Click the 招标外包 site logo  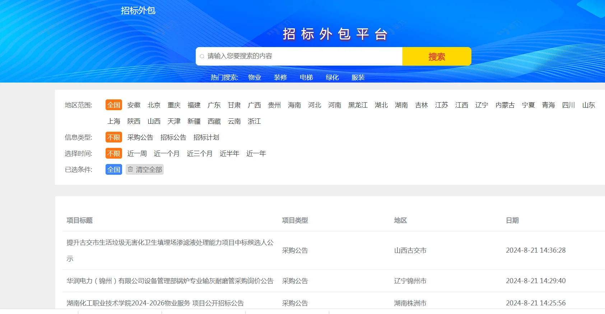coord(138,10)
